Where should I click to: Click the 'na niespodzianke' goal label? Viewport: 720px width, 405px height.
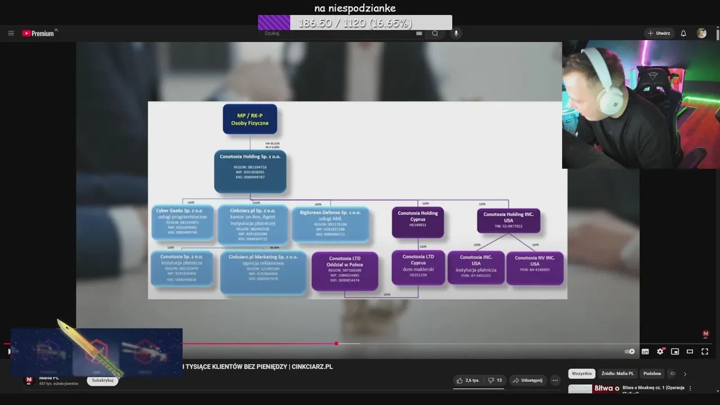[x=355, y=8]
